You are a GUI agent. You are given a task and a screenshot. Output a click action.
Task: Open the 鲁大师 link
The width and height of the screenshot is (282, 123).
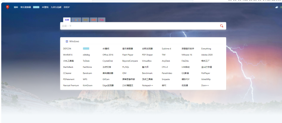point(145,67)
